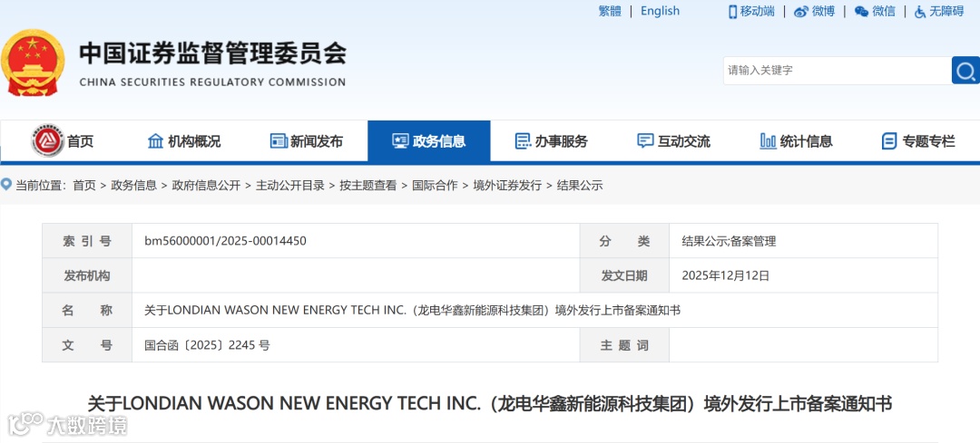Click the 中国证券监督管理委员会 site title
The height and width of the screenshot is (443, 980).
pos(212,53)
